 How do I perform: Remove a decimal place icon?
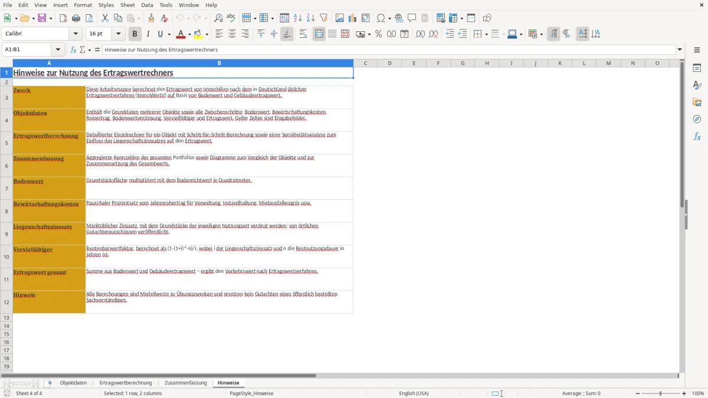point(434,34)
